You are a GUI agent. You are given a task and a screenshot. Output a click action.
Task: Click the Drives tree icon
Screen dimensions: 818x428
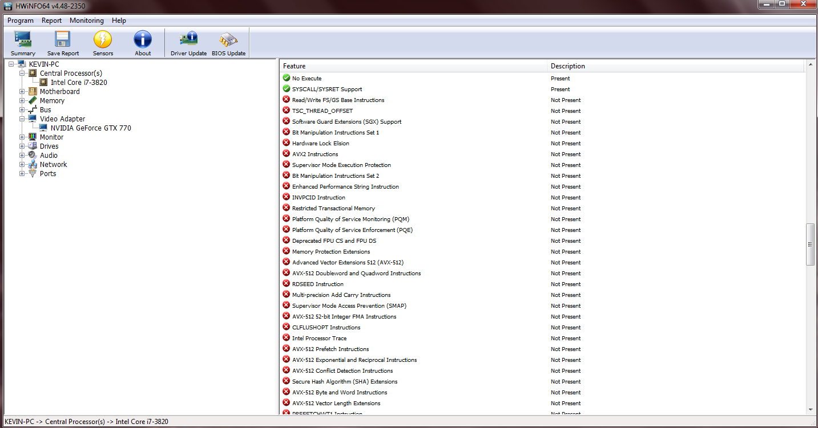33,146
